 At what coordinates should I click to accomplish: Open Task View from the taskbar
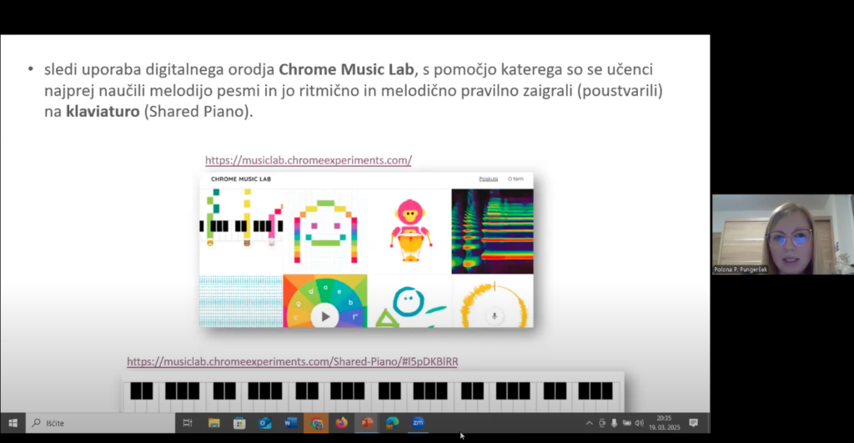[188, 423]
